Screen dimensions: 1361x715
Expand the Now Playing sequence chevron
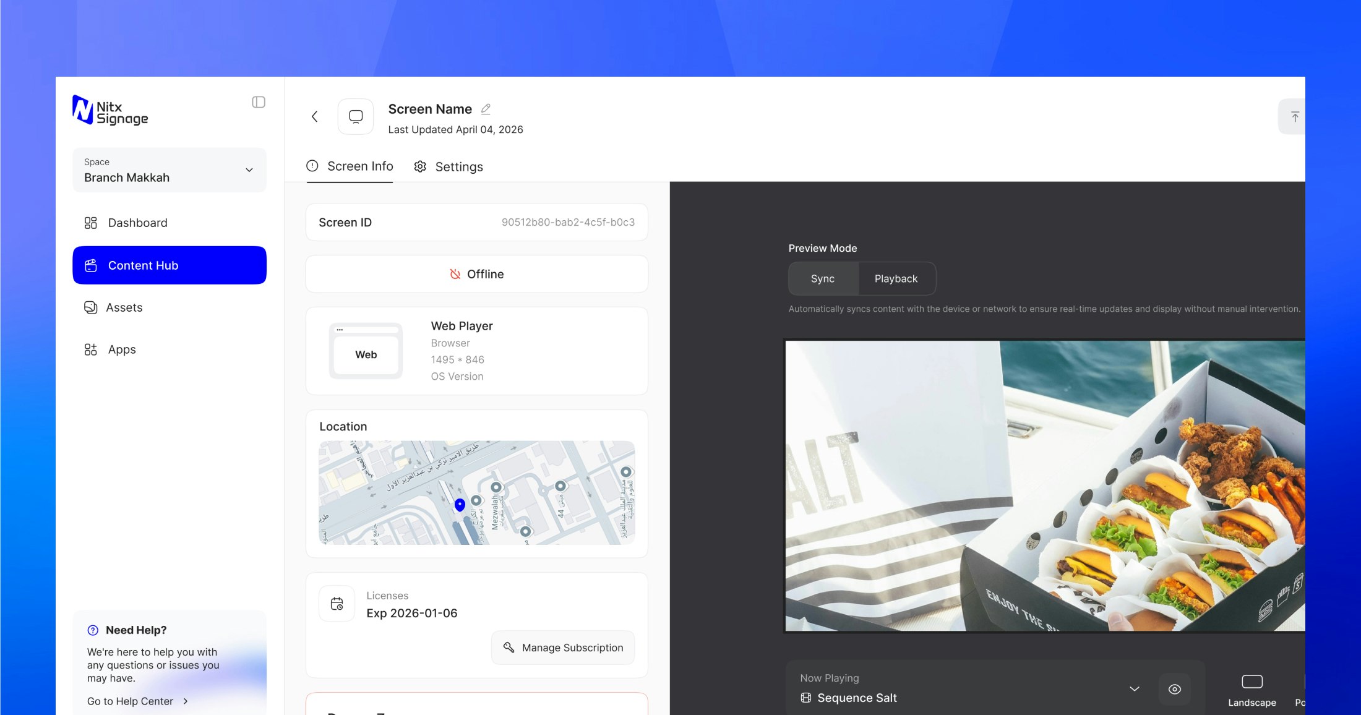coord(1135,689)
